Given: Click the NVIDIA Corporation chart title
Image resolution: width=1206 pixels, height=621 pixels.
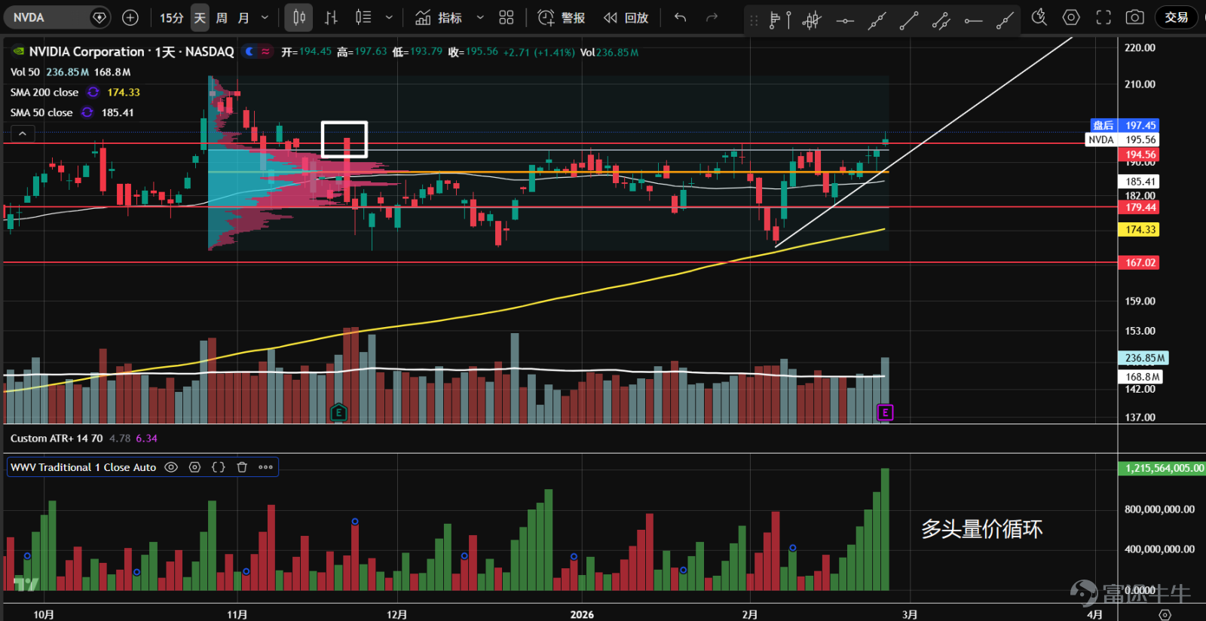Looking at the screenshot, I should click(131, 51).
